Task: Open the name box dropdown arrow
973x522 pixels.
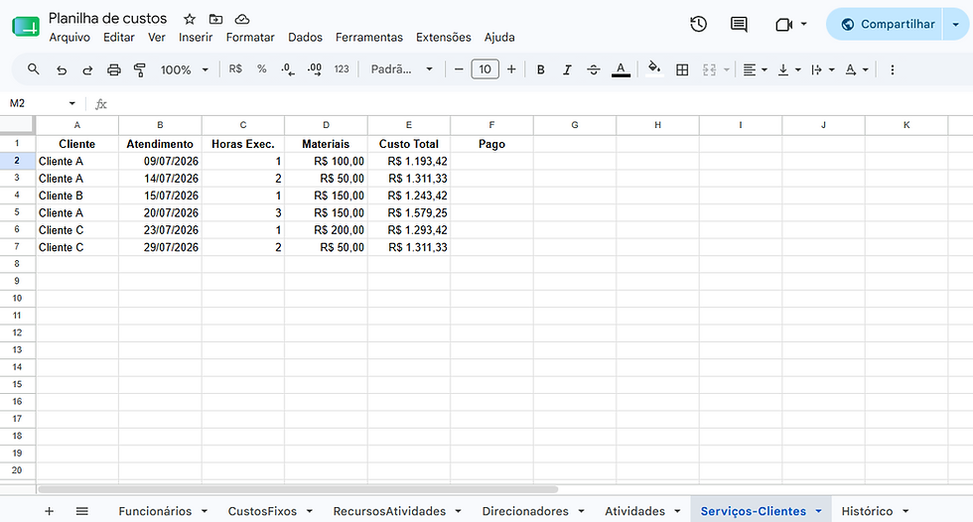Action: 71,103
